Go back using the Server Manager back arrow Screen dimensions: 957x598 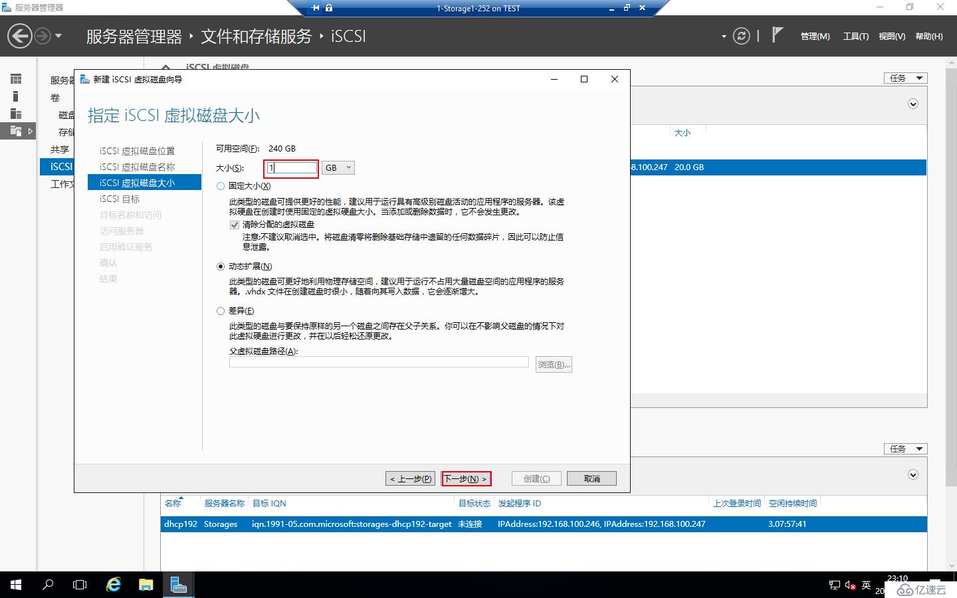20,36
